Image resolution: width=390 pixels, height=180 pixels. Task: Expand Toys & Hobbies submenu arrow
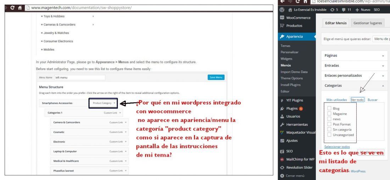coord(93,16)
